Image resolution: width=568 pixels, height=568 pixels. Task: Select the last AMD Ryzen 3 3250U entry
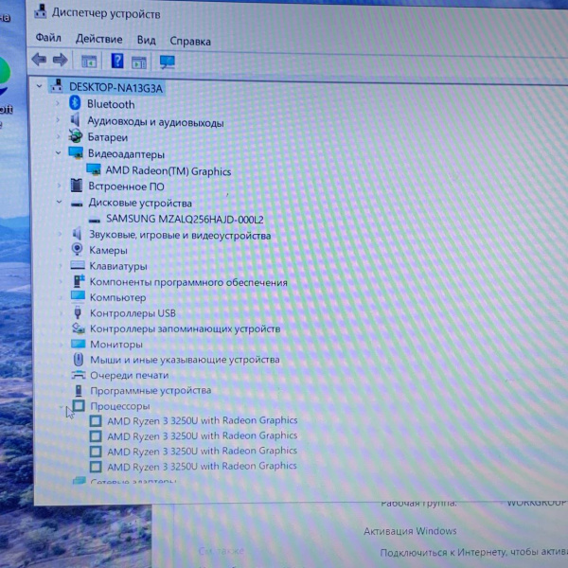(x=203, y=466)
